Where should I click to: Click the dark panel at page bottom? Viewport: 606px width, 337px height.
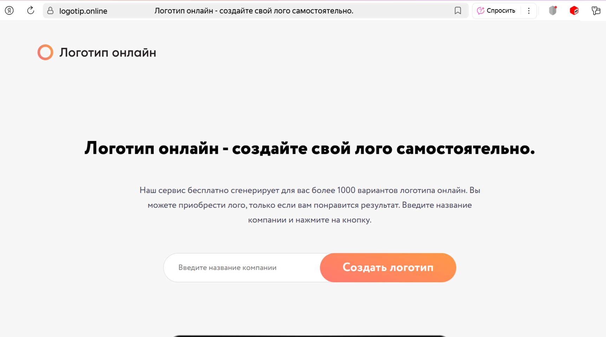(x=309, y=336)
